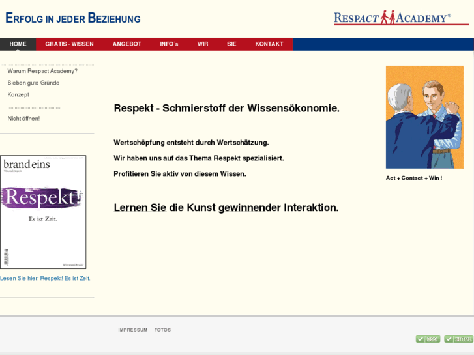Open the FOTOS footer link
Screen dimensions: 474x355
162,330
